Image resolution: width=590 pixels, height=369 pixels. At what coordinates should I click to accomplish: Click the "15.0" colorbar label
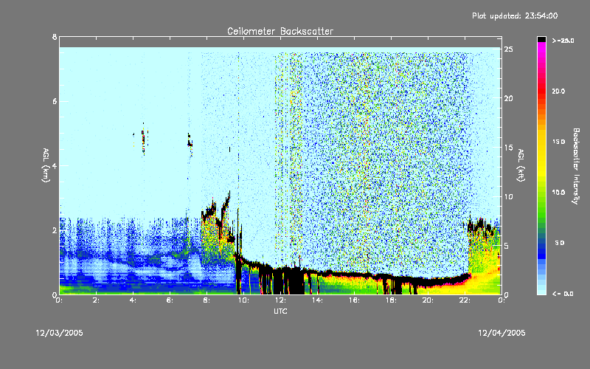click(x=558, y=142)
